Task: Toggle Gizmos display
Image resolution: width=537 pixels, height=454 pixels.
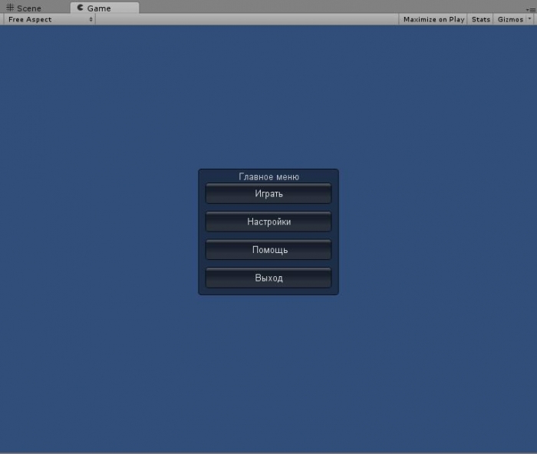Action: [510, 19]
